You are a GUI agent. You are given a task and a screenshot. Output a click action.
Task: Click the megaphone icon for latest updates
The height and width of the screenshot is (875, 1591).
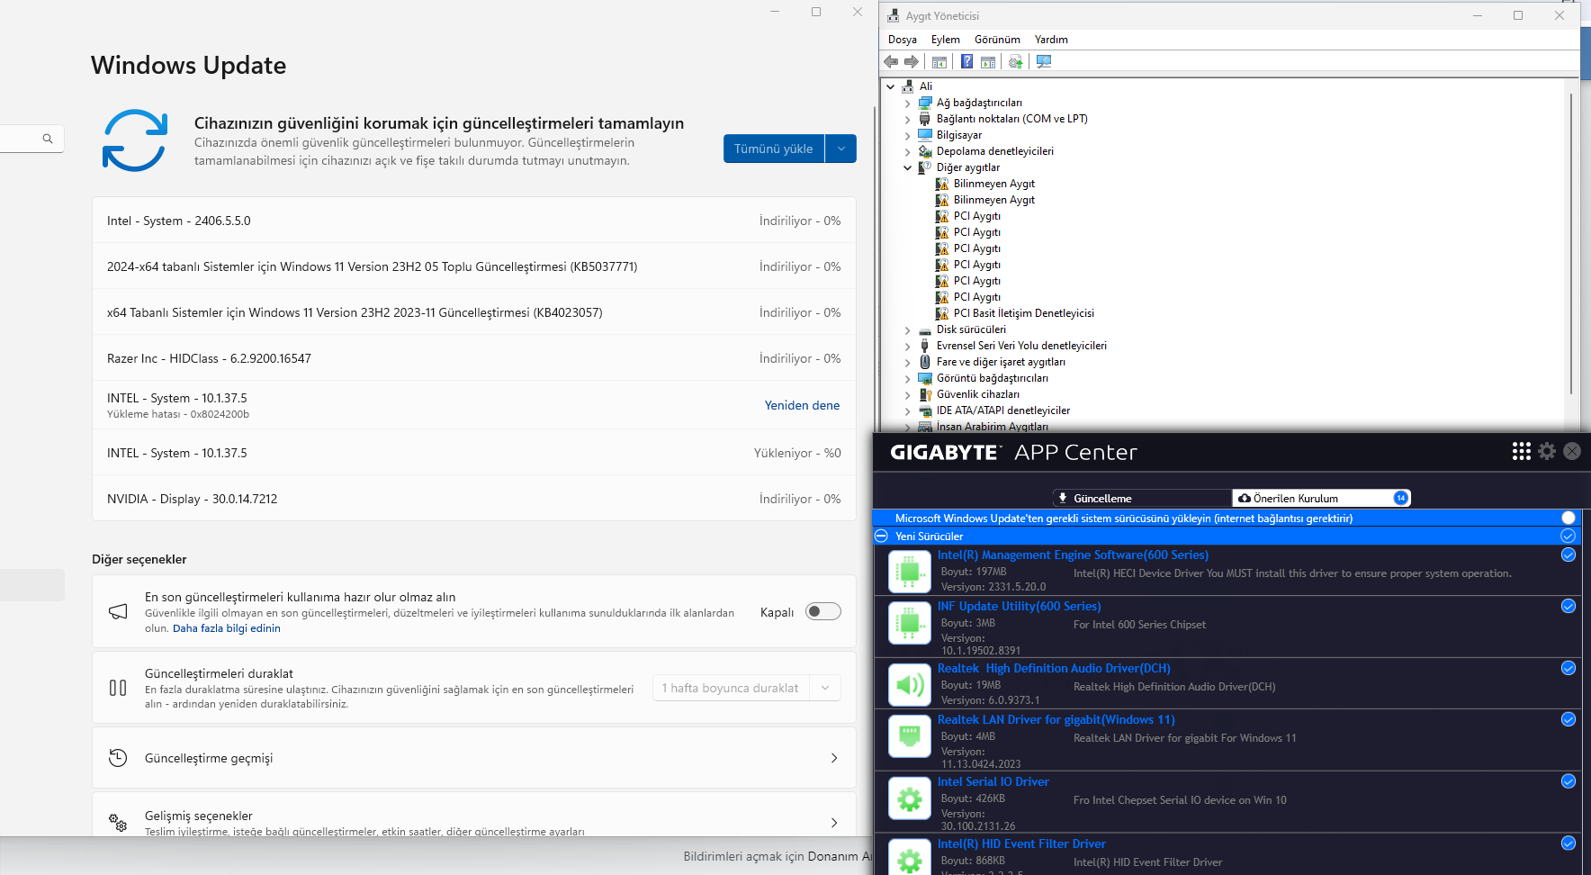pos(118,612)
